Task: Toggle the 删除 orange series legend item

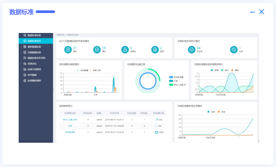Action: tap(234, 70)
